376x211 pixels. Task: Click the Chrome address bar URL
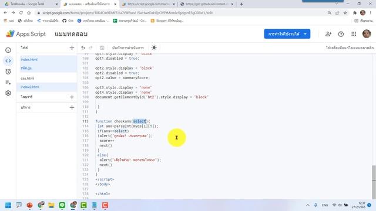[x=127, y=13]
